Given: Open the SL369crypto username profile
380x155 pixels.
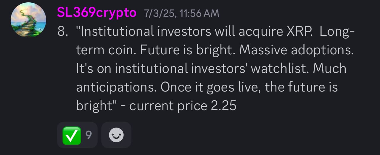Looking at the screenshot, I should (x=96, y=13).
